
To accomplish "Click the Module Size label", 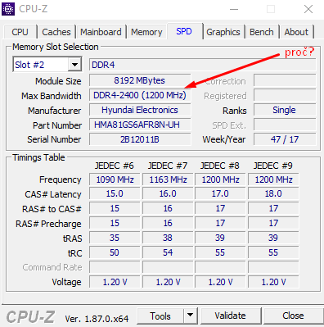I will [x=58, y=81].
